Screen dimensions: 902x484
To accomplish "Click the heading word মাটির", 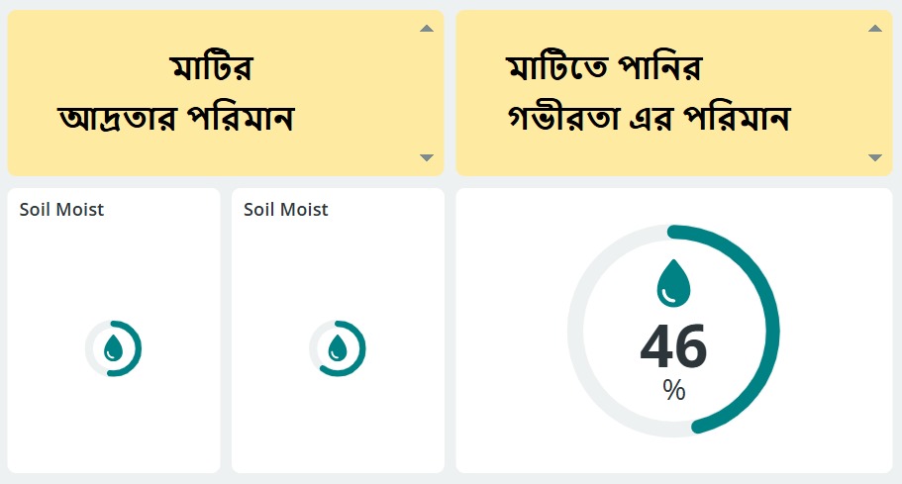I will click(212, 70).
